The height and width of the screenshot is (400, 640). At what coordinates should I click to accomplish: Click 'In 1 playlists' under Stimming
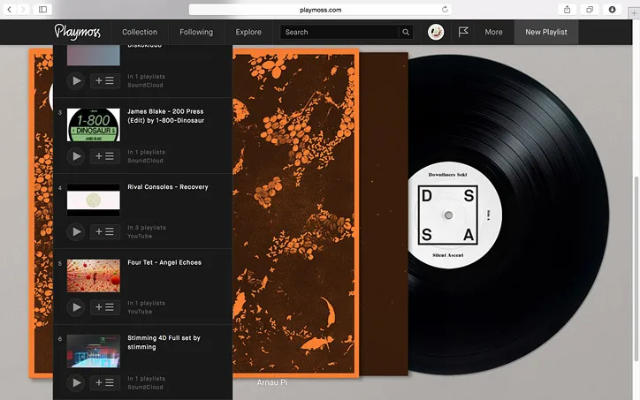coord(146,379)
